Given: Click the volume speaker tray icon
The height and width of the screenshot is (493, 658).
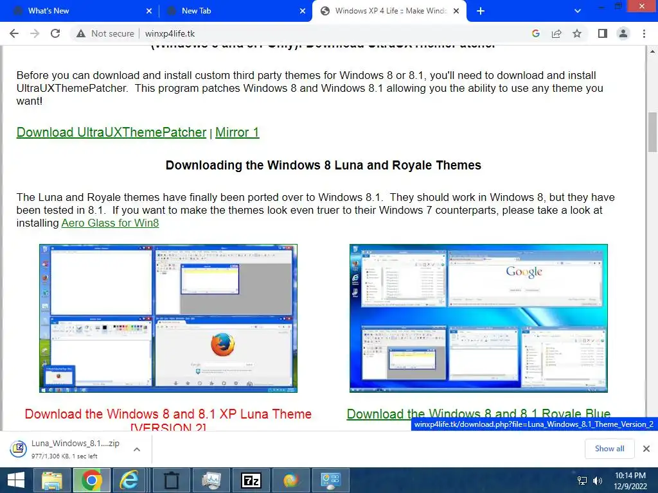Looking at the screenshot, I should point(598,480).
